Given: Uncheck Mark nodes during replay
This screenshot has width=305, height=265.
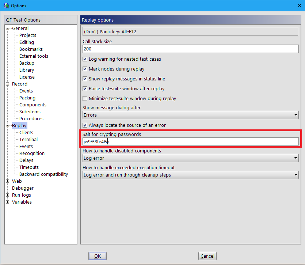Looking at the screenshot, I should click(x=85, y=69).
